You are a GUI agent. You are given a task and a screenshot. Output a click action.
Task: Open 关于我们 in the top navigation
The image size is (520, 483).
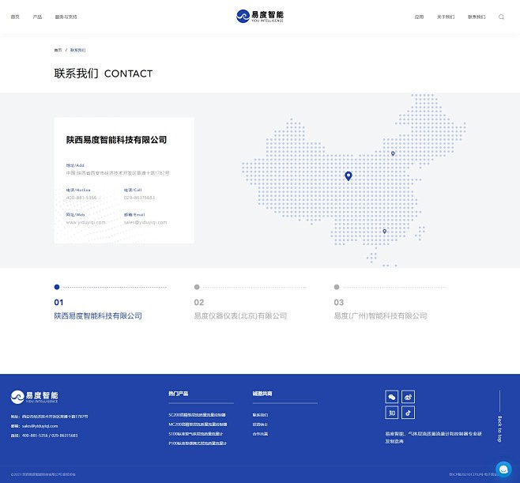click(446, 17)
